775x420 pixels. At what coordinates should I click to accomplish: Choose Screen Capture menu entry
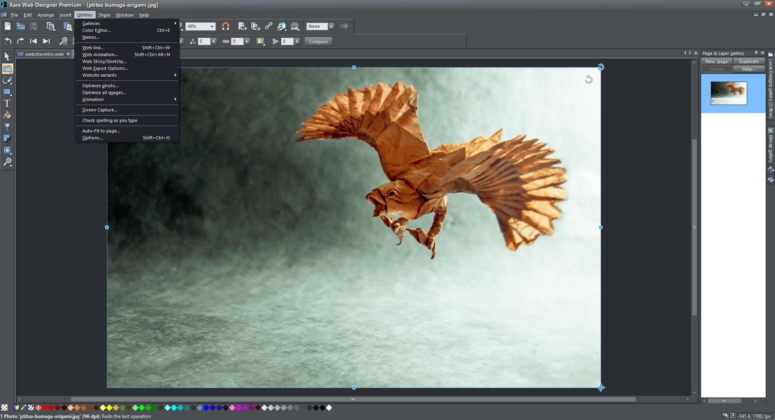click(127, 110)
